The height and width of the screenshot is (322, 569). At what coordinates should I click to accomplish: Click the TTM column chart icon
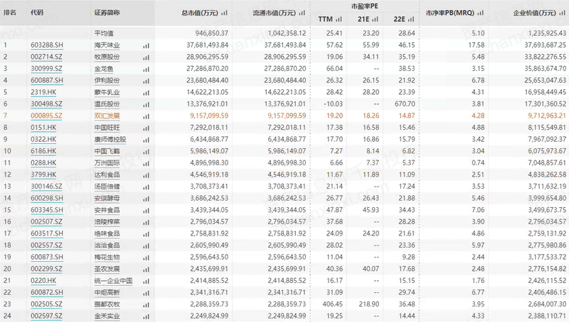tap(339, 19)
